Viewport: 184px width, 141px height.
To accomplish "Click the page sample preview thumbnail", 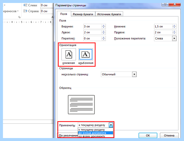I will tap(81, 105).
